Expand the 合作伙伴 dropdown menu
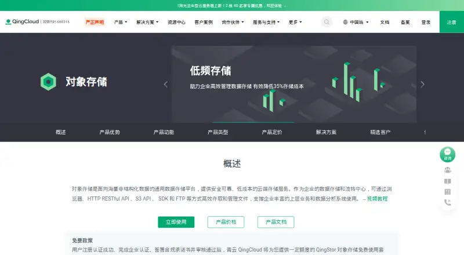Viewport: 464px width, 255px height. coord(233,22)
